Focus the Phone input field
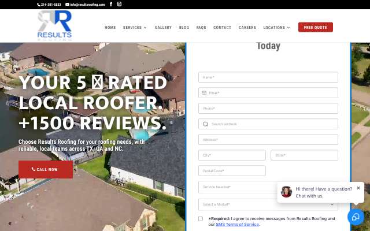The height and width of the screenshot is (231, 370). tap(268, 109)
